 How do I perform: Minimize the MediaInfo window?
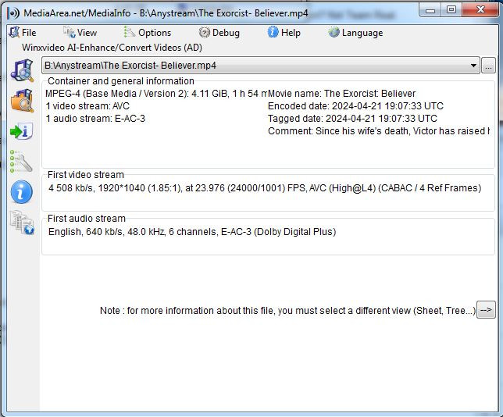point(430,10)
